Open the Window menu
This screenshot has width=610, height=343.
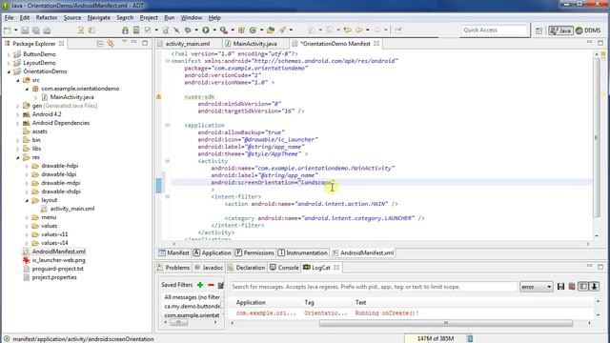pyautogui.click(x=191, y=17)
